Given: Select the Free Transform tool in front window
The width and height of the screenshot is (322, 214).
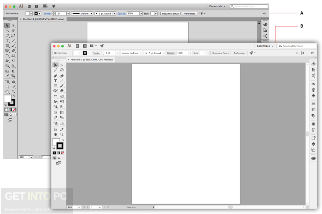Looking at the screenshot, I should click(62, 101).
